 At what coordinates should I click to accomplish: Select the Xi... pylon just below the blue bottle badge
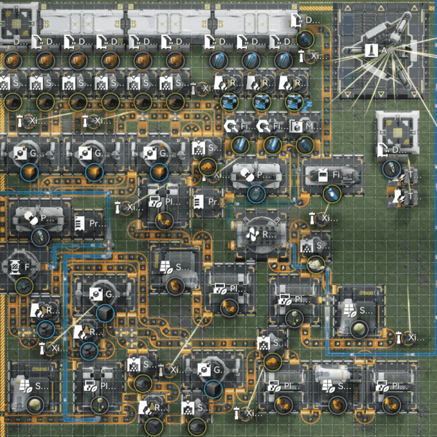coord(322,218)
